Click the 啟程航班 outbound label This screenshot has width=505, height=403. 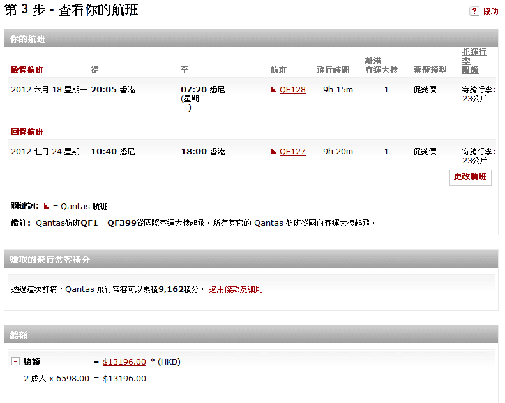pos(27,70)
